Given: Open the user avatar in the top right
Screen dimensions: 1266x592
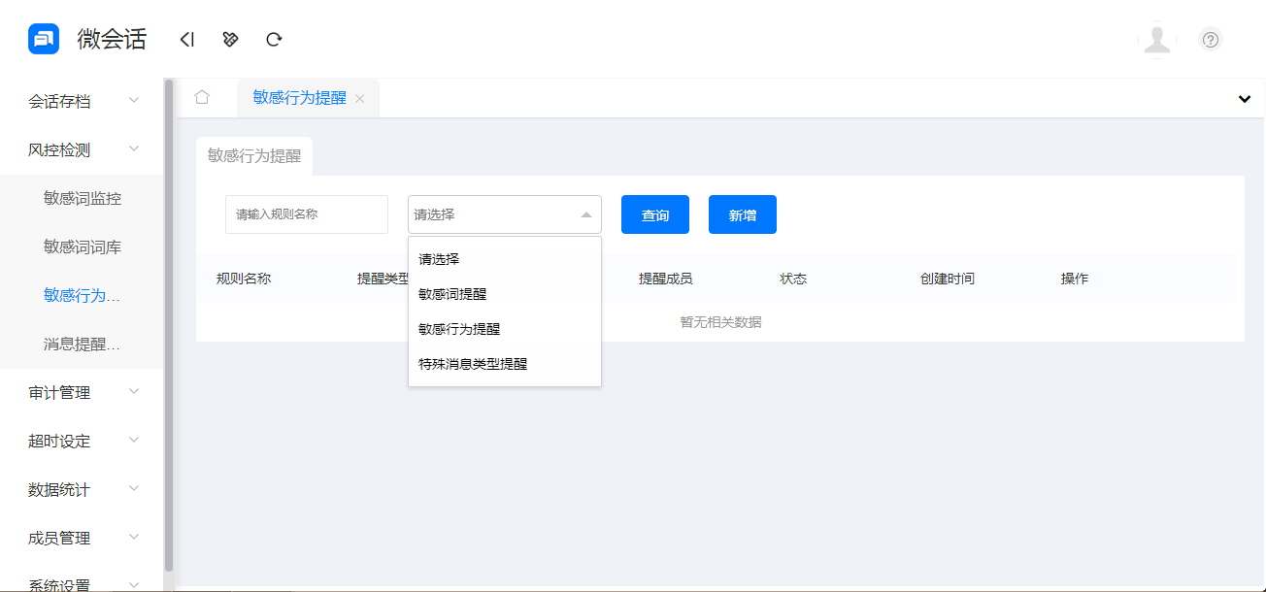Looking at the screenshot, I should pyautogui.click(x=1156, y=40).
